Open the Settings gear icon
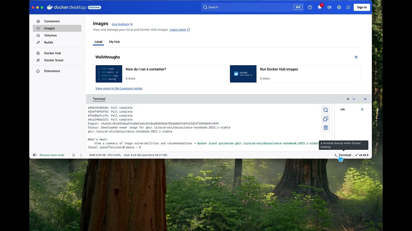The width and height of the screenshot is (412, 231). pyautogui.click(x=339, y=7)
